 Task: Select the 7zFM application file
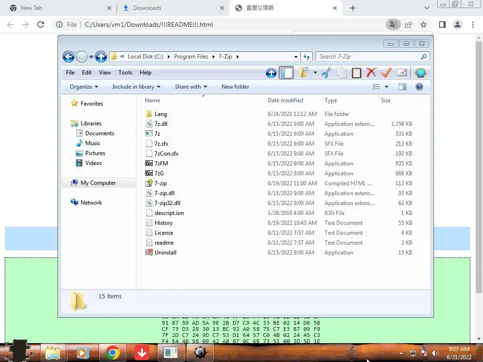[161, 164]
